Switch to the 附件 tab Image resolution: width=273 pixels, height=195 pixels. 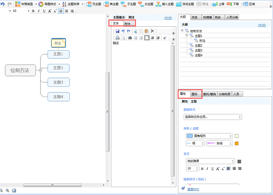[127, 24]
